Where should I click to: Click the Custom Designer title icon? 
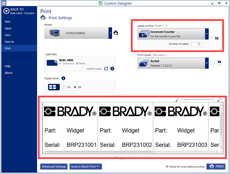(101, 3)
